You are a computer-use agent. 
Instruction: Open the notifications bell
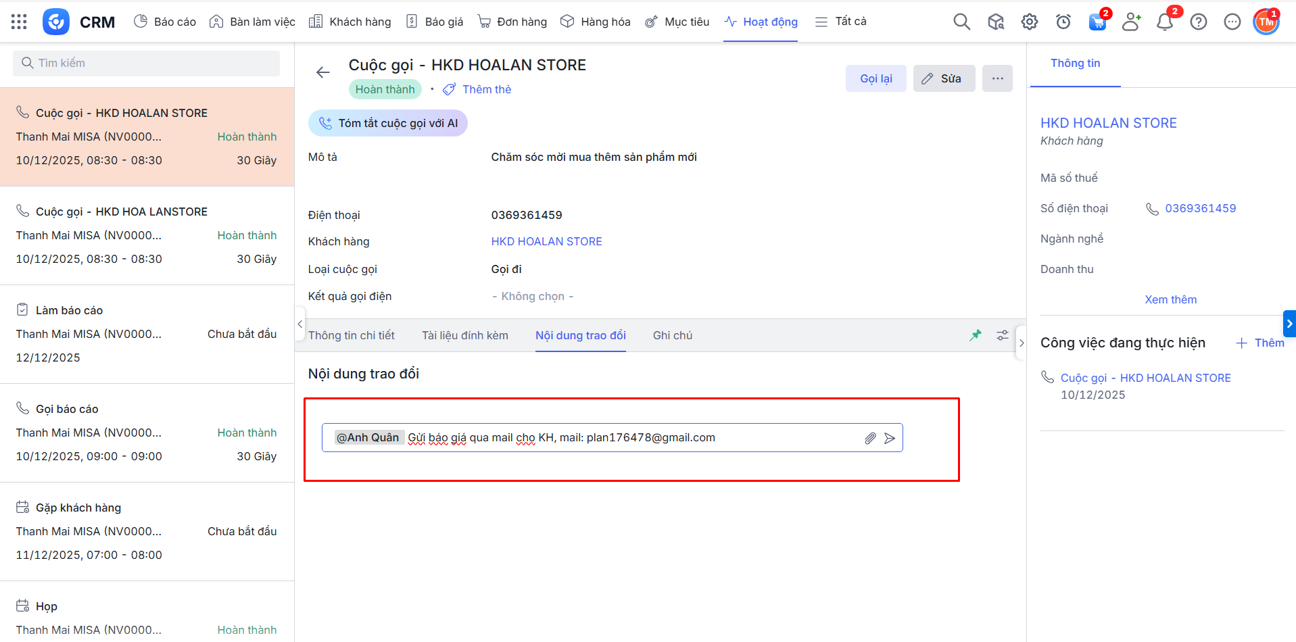[1164, 22]
